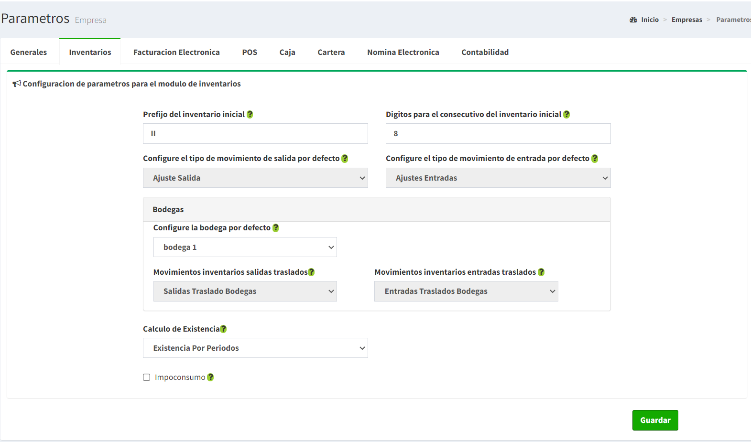This screenshot has width=751, height=442.
Task: Click help icon beside Prefijo del inventario inicial
Action: click(250, 115)
